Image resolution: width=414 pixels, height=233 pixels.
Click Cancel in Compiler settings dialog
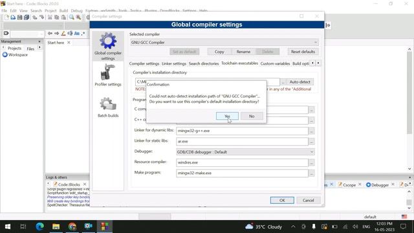tap(308, 200)
